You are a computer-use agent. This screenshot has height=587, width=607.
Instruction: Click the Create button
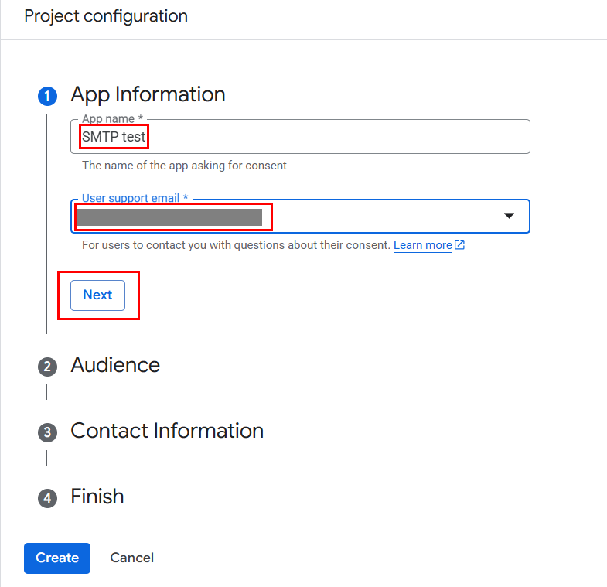pos(57,558)
